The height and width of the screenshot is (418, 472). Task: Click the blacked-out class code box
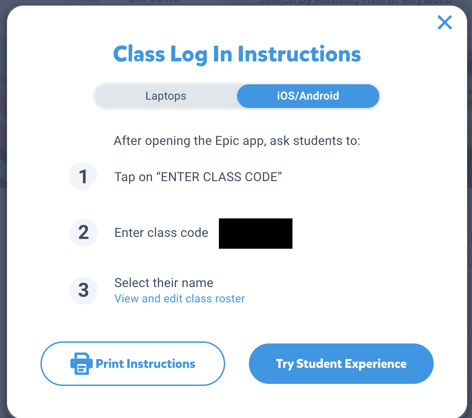pyautogui.click(x=256, y=233)
